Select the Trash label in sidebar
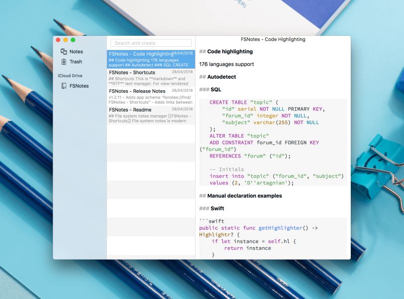Screen dimensions: 404x299 point(76,62)
